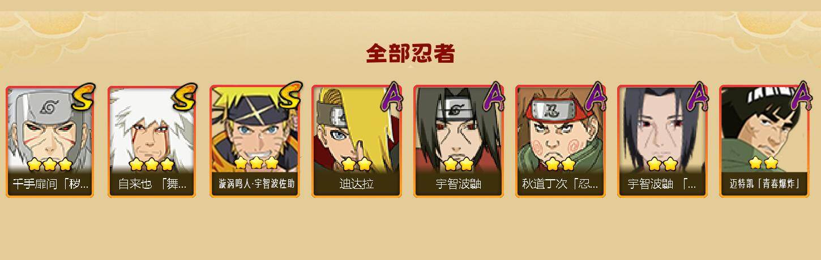The height and width of the screenshot is (260, 821).
Task: Click the 迪达拉 name label
Action: (x=357, y=184)
